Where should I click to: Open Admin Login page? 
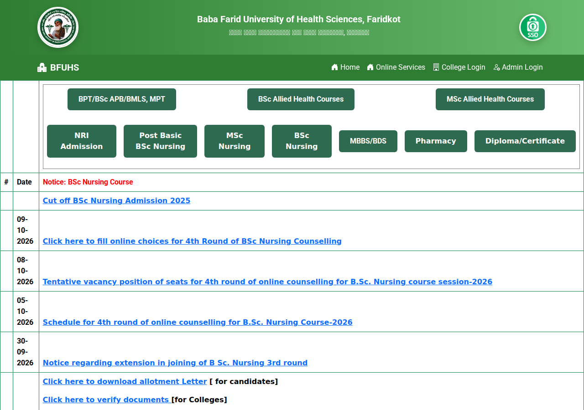[x=518, y=67]
